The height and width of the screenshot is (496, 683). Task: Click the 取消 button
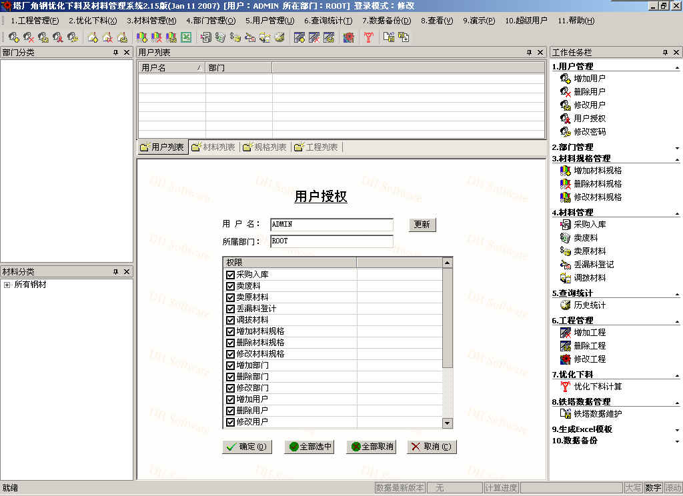pos(432,447)
